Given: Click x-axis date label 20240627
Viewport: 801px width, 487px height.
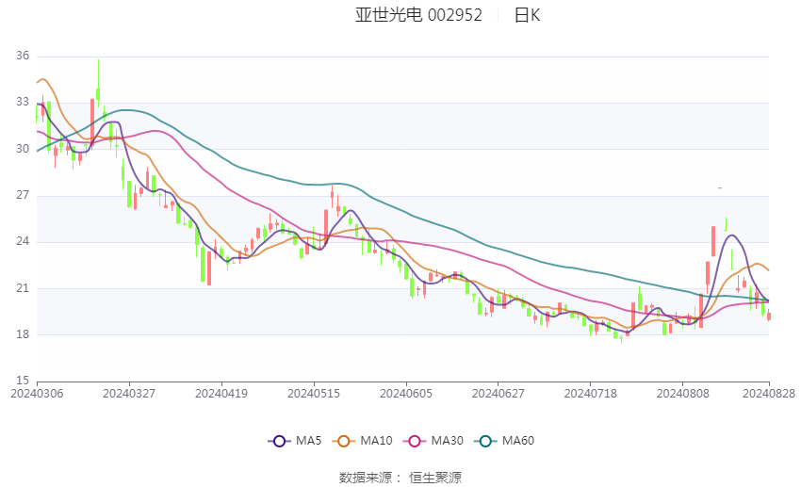Looking at the screenshot, I should point(499,394).
